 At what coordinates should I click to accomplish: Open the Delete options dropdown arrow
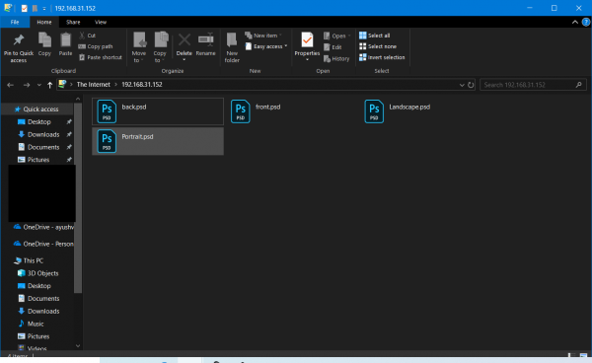point(185,60)
